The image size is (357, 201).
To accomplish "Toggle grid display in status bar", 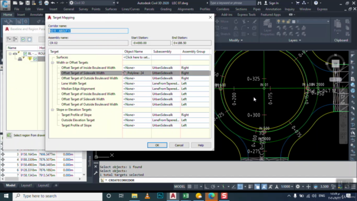I will tap(190, 186).
